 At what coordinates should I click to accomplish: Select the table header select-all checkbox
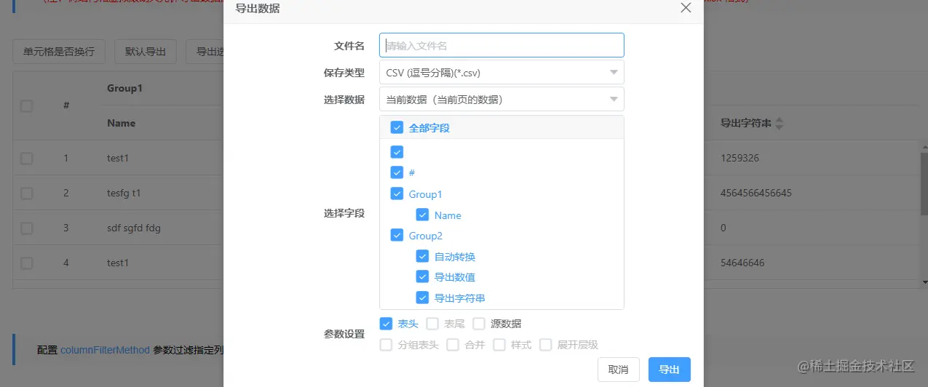tap(27, 106)
